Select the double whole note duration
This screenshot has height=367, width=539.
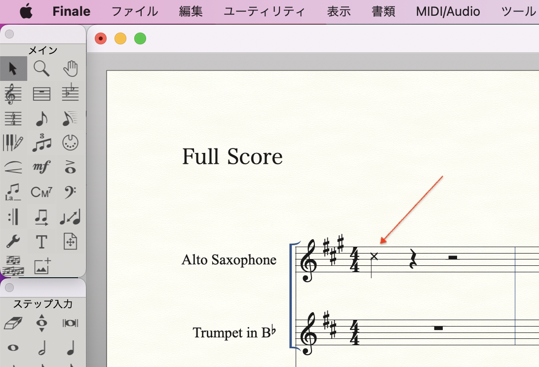(x=71, y=323)
